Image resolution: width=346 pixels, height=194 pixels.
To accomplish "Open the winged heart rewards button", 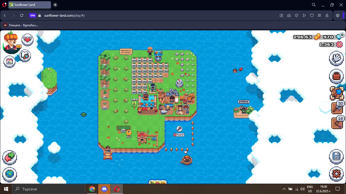I will [x=28, y=39].
